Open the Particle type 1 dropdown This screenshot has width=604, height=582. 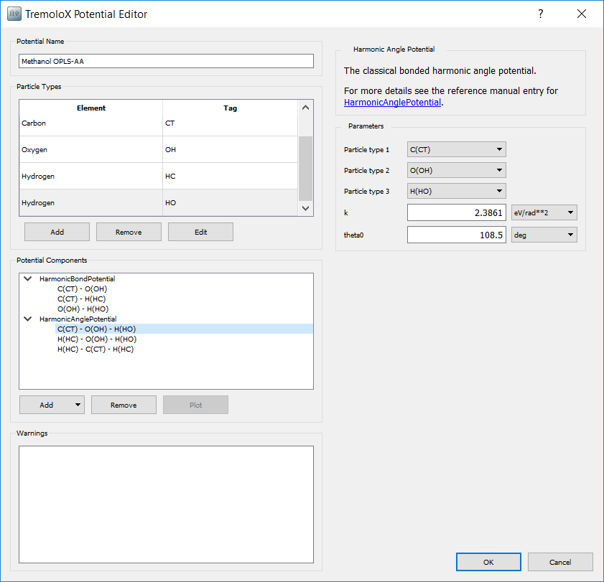[457, 149]
